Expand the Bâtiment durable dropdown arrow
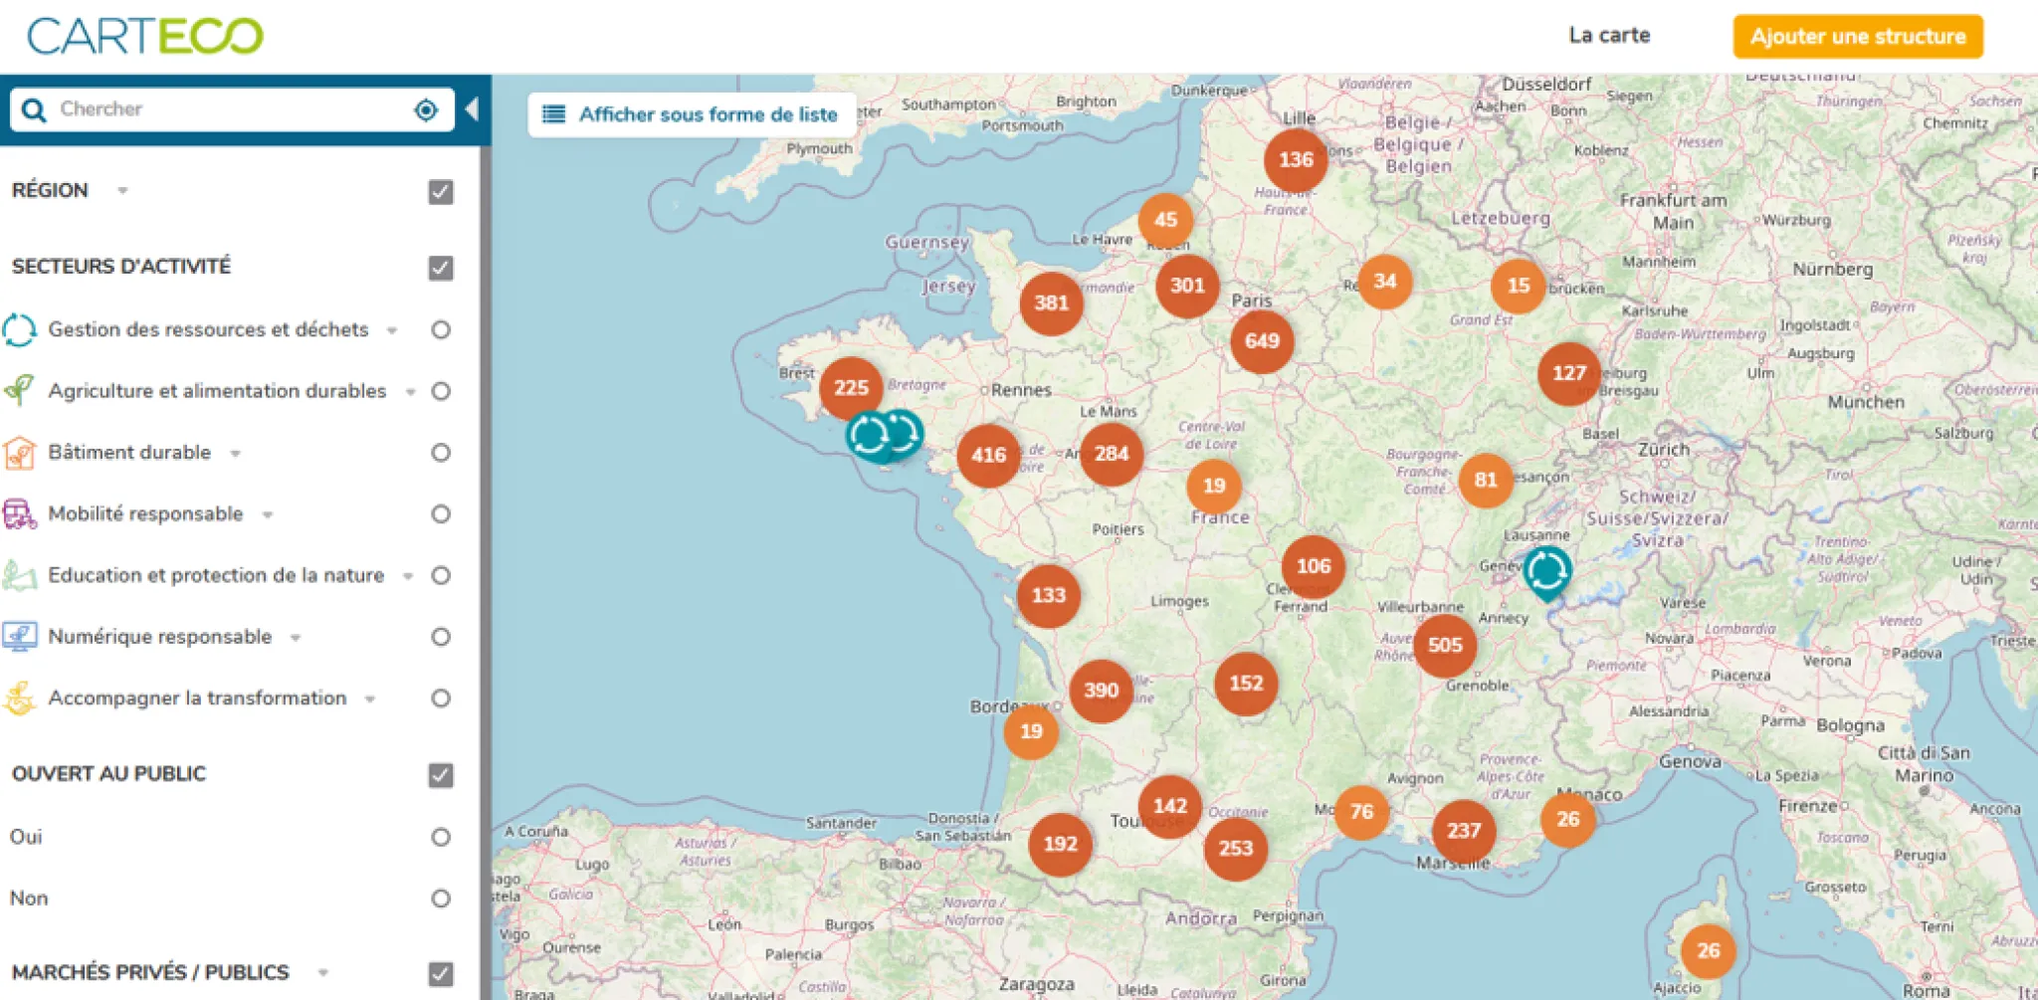The height and width of the screenshot is (1000, 2038). coord(234,453)
